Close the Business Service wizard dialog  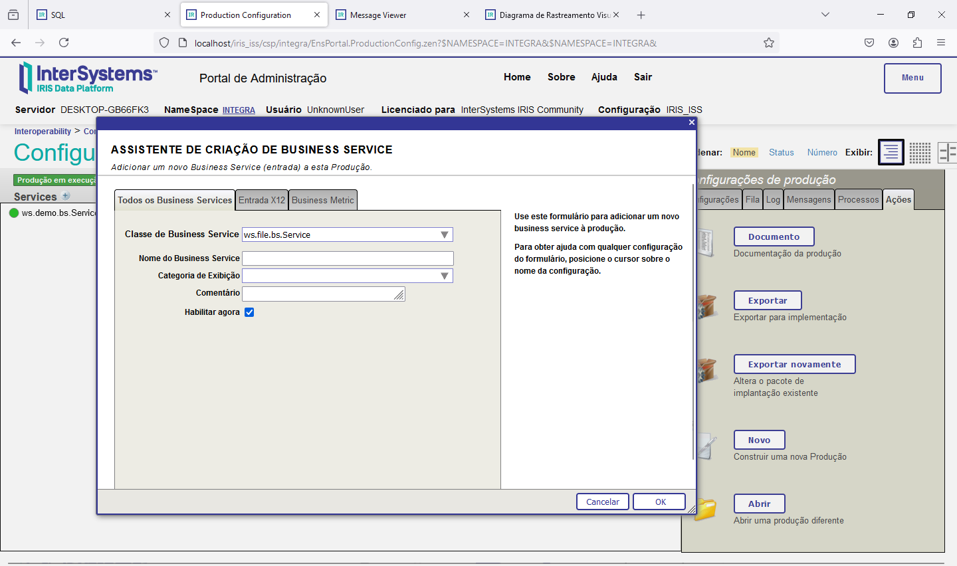tap(692, 122)
